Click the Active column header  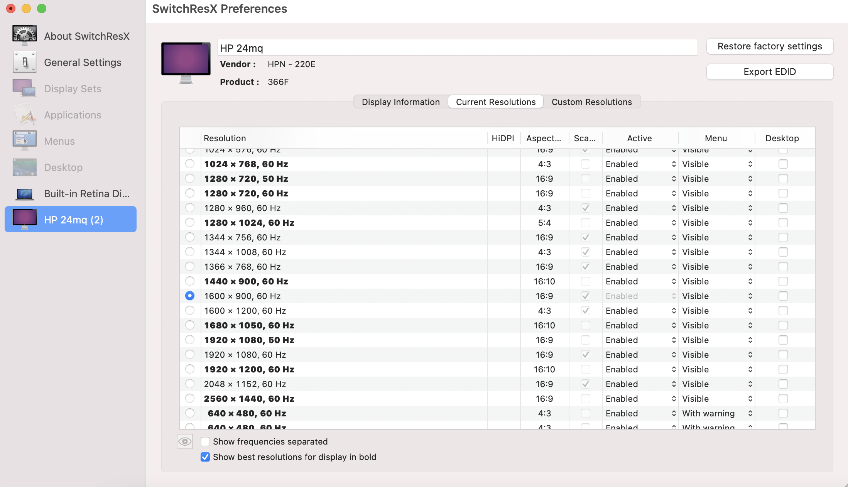pyautogui.click(x=640, y=138)
